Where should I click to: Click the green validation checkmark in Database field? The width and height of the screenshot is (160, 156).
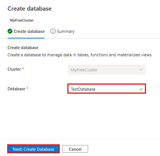[x=141, y=89]
